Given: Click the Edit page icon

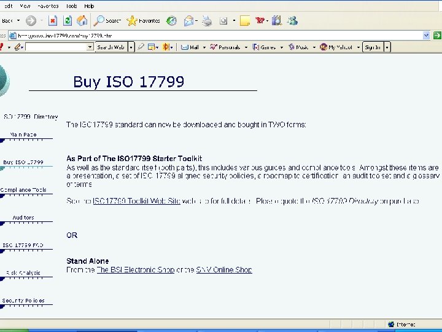Looking at the screenshot, I should (223, 21).
